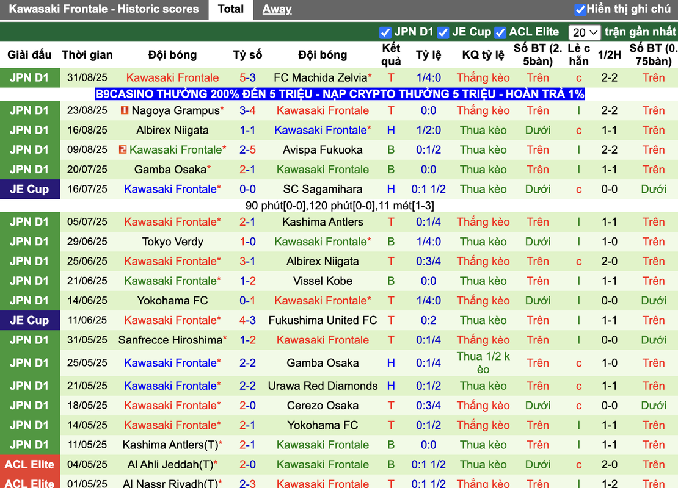Screen dimensions: 678x488
Task: Click Kashima Antlers on 05/07/25 row
Action: 323,222
